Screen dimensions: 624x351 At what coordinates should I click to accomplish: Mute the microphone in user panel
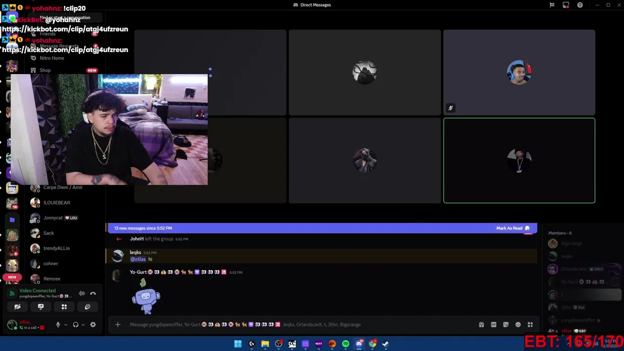tap(58, 325)
